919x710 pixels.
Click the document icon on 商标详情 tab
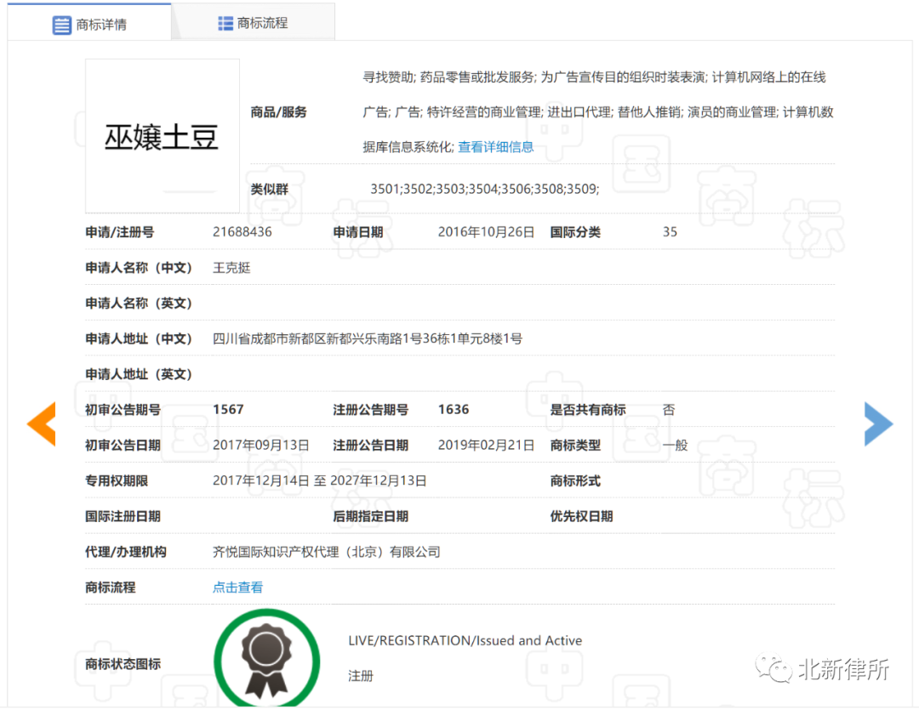click(x=61, y=24)
